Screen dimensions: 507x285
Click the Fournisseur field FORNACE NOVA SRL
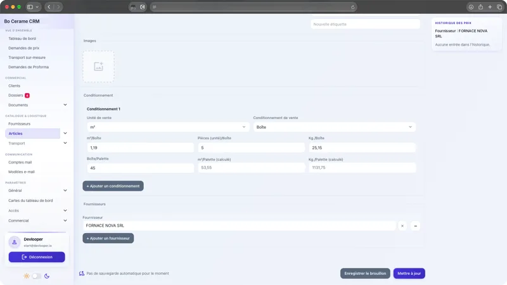click(240, 226)
